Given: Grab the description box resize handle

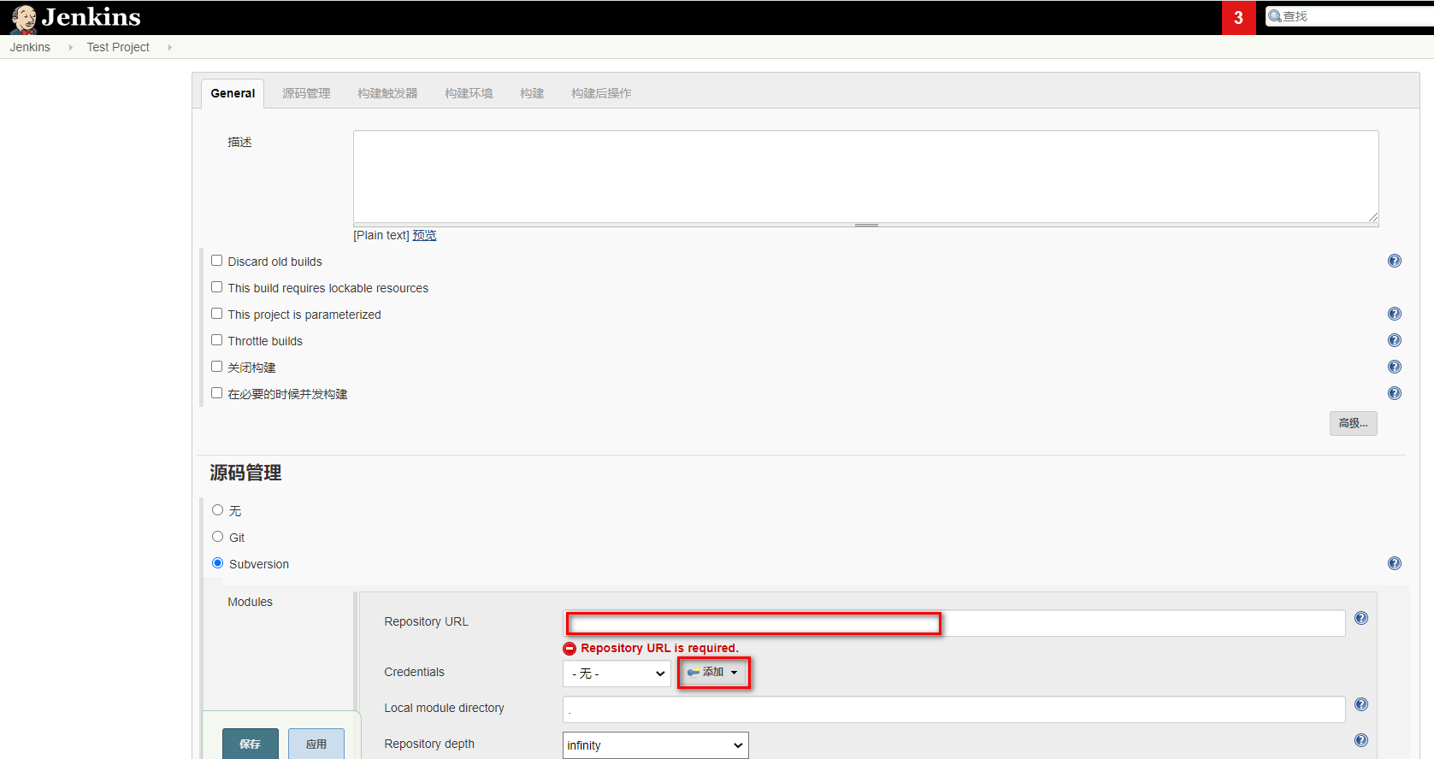Looking at the screenshot, I should (x=866, y=226).
